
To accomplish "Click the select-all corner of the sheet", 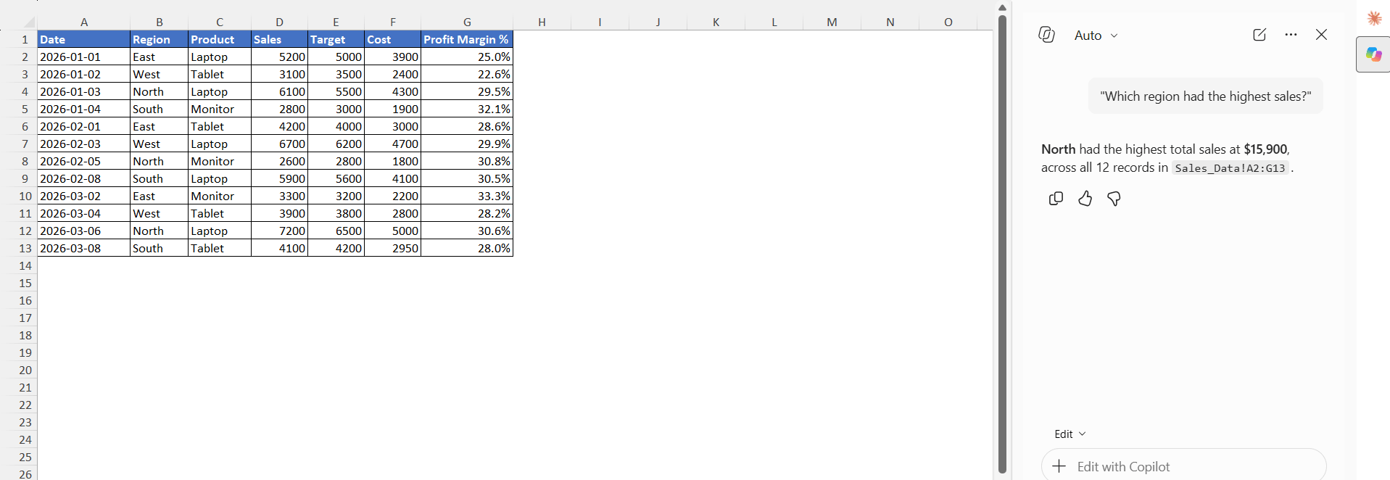I will coord(28,22).
